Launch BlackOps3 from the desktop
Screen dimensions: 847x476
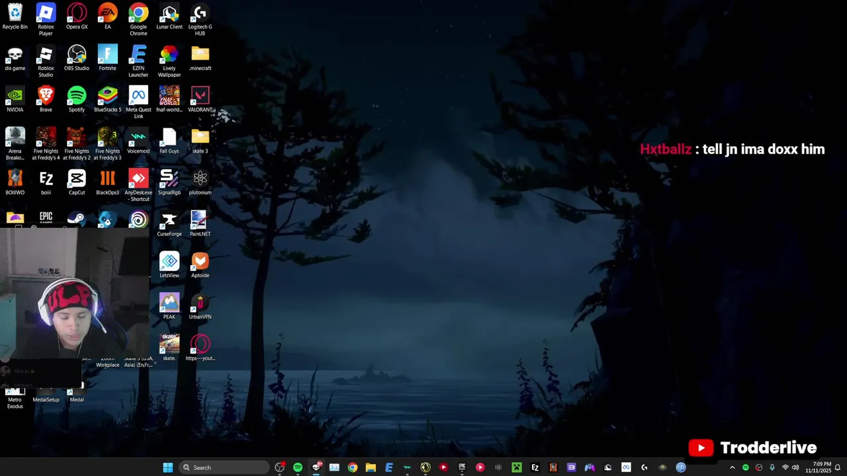coord(107,182)
